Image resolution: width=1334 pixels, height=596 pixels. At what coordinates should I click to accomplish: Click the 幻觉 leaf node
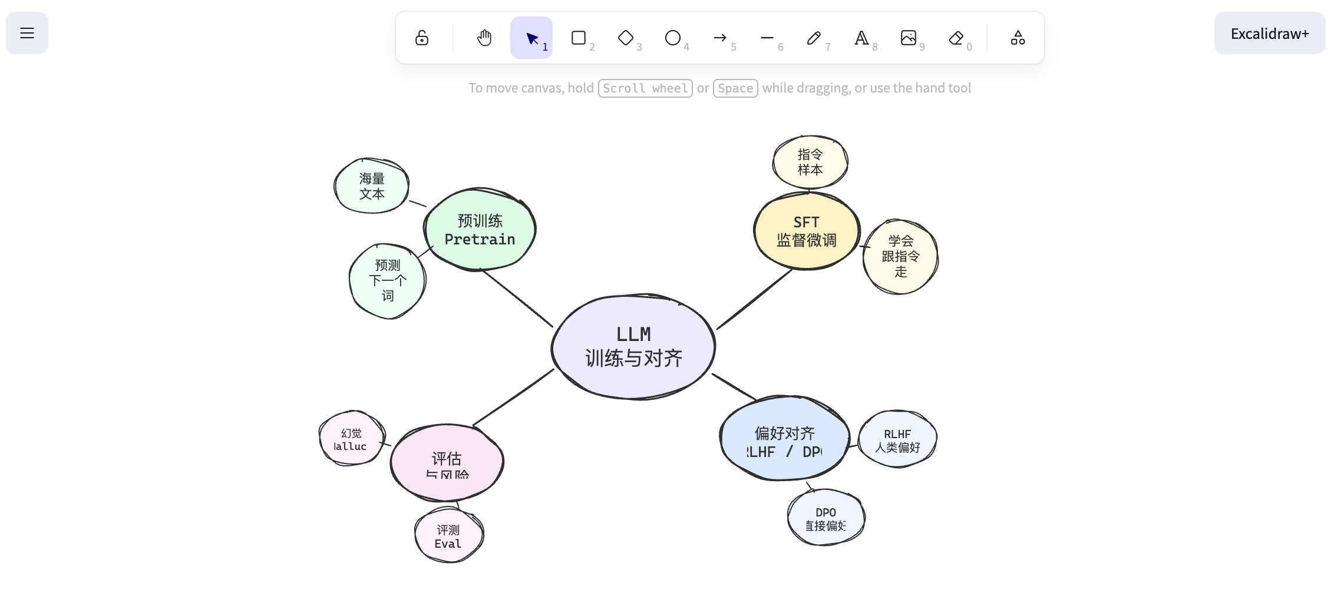click(x=352, y=438)
